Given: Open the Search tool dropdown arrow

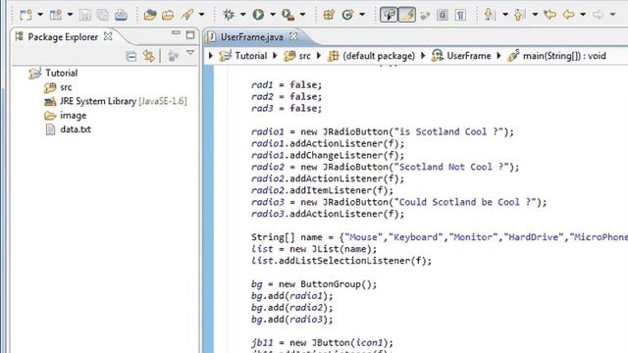Looking at the screenshot, I should pos(201,15).
